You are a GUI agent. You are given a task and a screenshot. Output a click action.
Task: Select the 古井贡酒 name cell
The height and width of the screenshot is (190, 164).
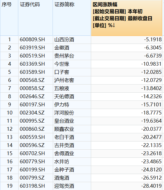pyautogui.click(x=72, y=145)
